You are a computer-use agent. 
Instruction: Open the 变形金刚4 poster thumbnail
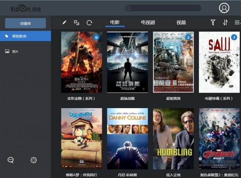pos(81,62)
